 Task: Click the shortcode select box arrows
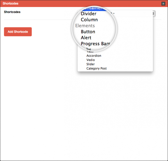point(153,13)
